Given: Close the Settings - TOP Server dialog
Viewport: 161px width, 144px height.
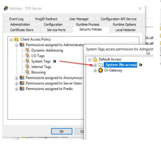Looking at the screenshot, I should pyautogui.click(x=140, y=8).
